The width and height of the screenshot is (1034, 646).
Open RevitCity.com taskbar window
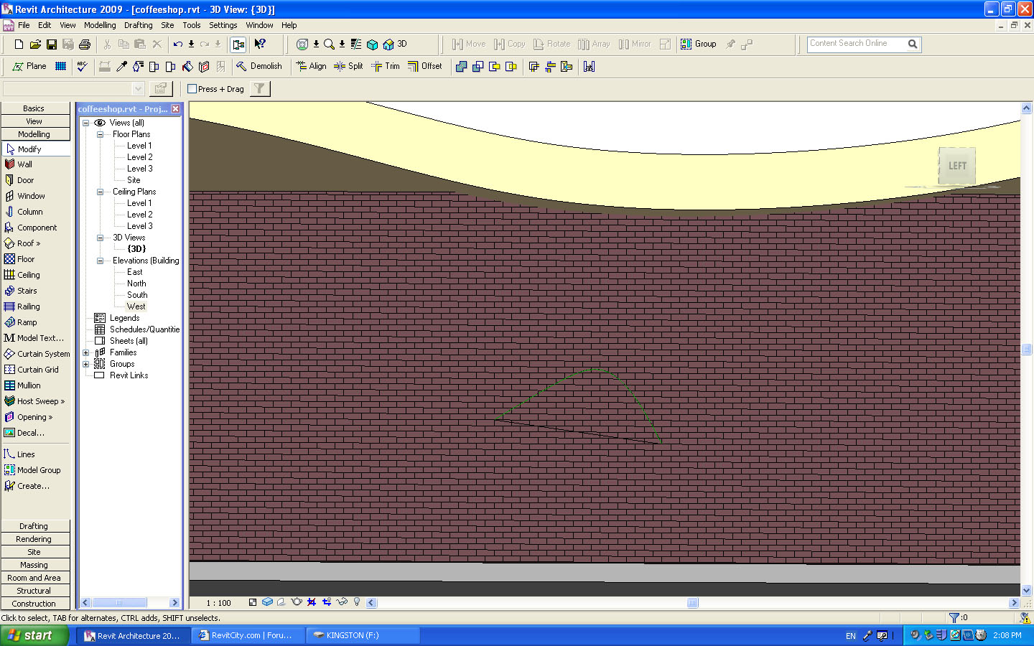(248, 635)
